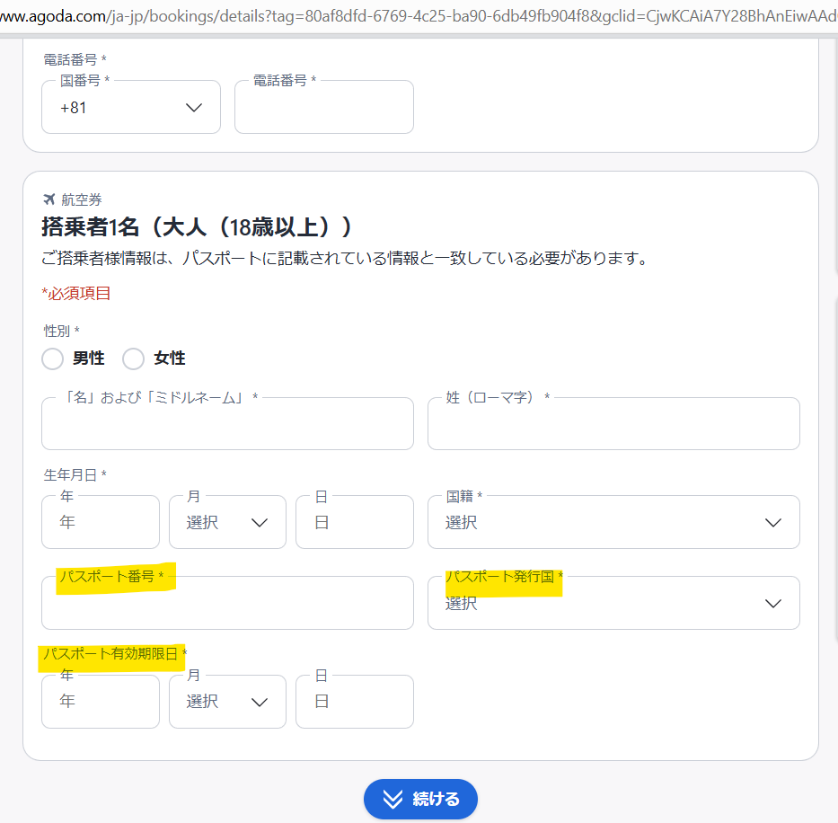Screen dimensions: 838x823
Task: Open the passport expiry 月 dropdown
Action: pyautogui.click(x=227, y=702)
